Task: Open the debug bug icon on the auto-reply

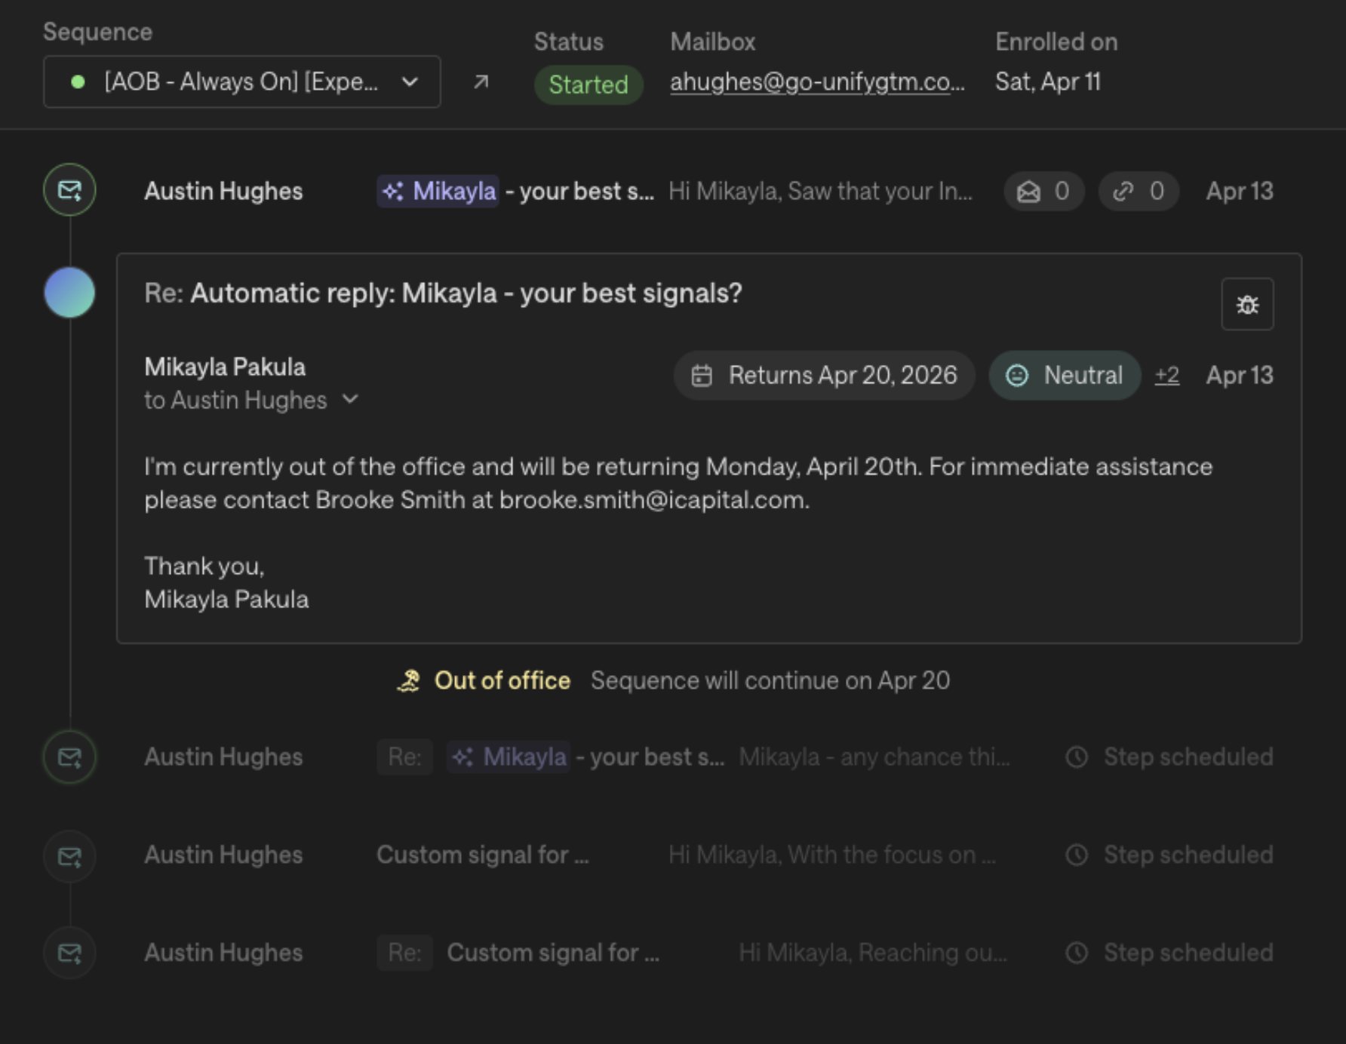Action: (x=1246, y=305)
